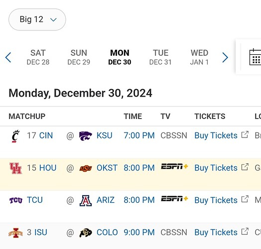The height and width of the screenshot is (249, 261).
Task: Open the Big 12 conference dropdown
Action: point(37,19)
